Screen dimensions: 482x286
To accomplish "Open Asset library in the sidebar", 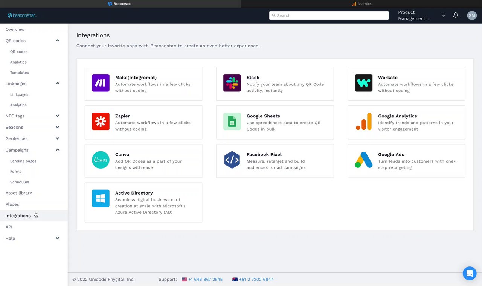I will click(x=19, y=193).
